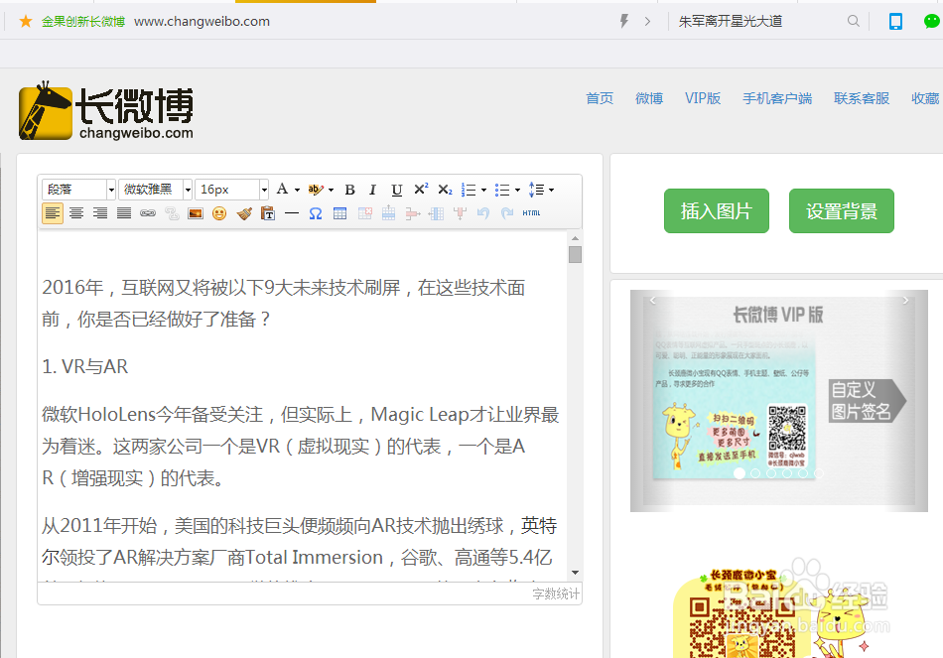Click the blue mobile phone icon
The width and height of the screenshot is (943, 658).
[895, 22]
